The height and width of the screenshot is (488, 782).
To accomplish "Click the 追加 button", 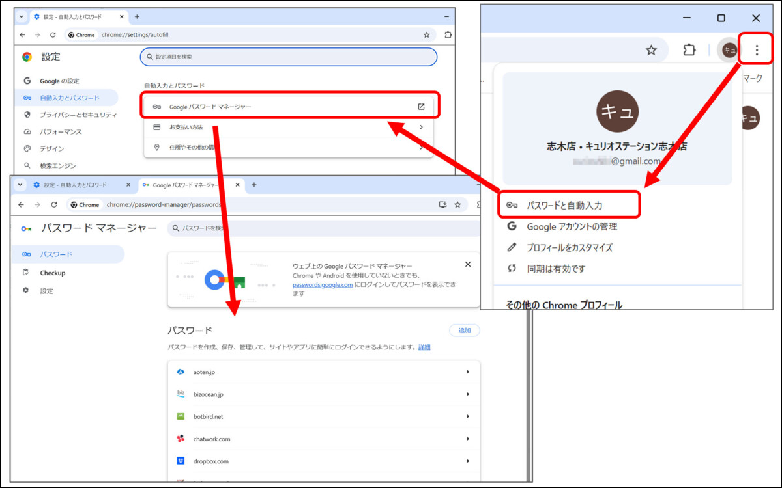I will pyautogui.click(x=465, y=331).
